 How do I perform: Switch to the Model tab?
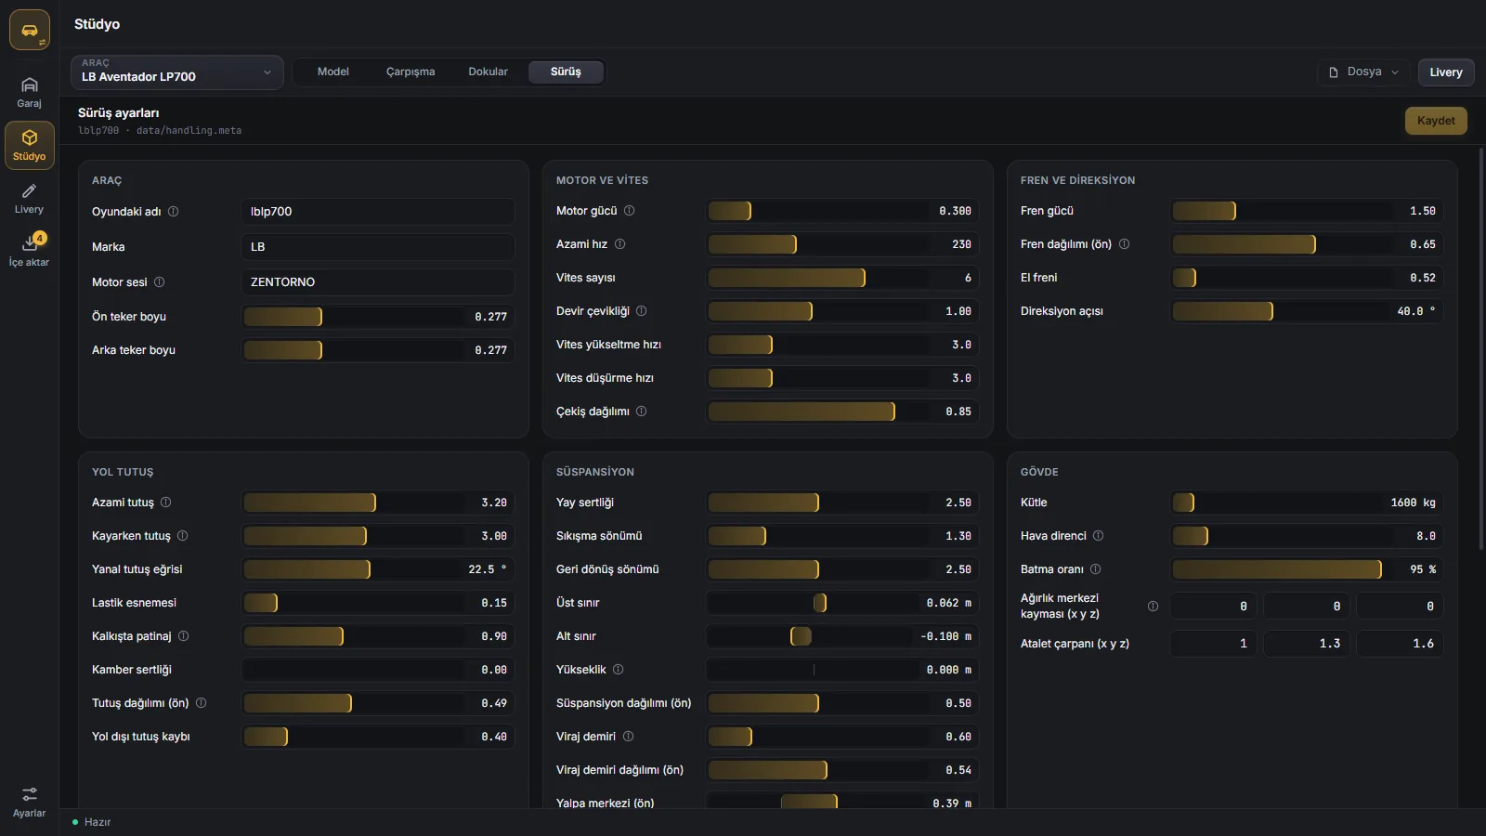(333, 72)
